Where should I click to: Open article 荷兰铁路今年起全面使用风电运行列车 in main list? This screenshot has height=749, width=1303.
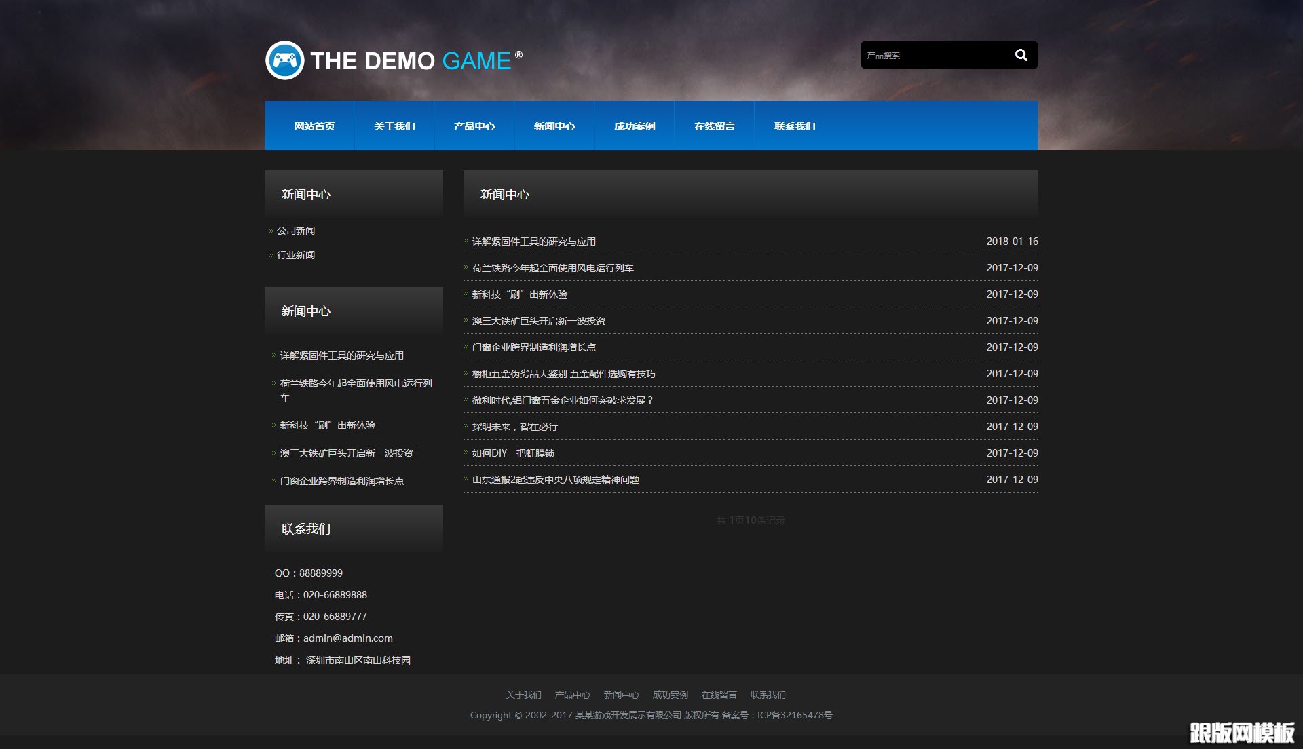coord(553,268)
